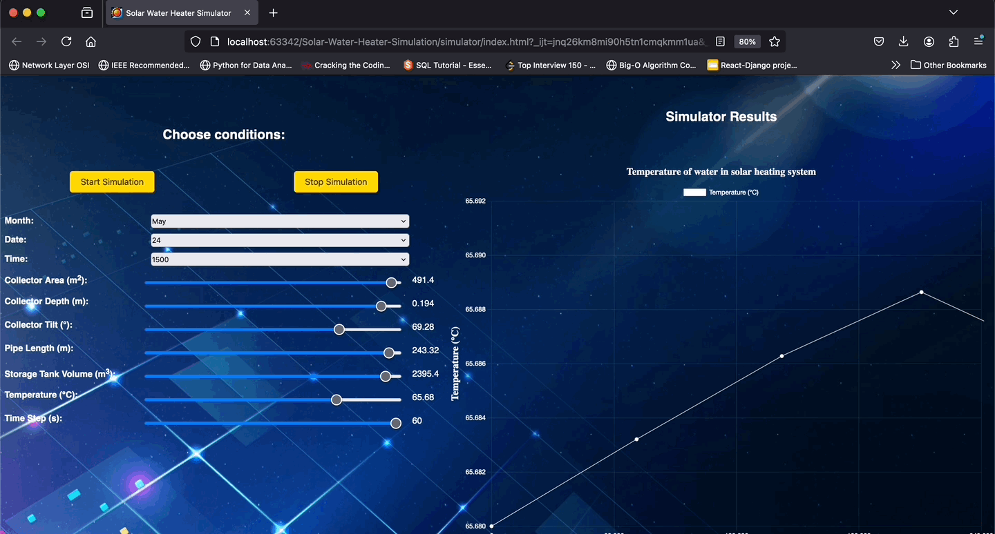
Task: Reload the page with the refresh icon
Action: click(x=66, y=41)
